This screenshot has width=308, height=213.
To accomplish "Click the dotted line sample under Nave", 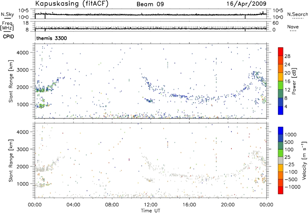I will 293,31.
